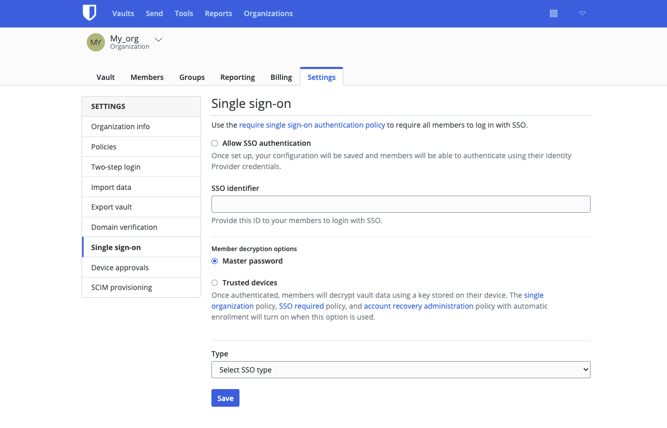
Task: Open Organization info in settings sidebar
Action: [x=141, y=127]
